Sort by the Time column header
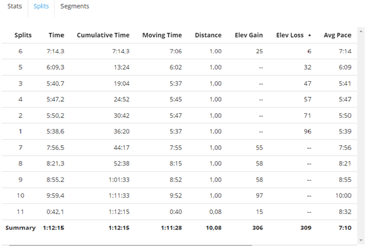The image size is (370, 246). pyautogui.click(x=56, y=36)
